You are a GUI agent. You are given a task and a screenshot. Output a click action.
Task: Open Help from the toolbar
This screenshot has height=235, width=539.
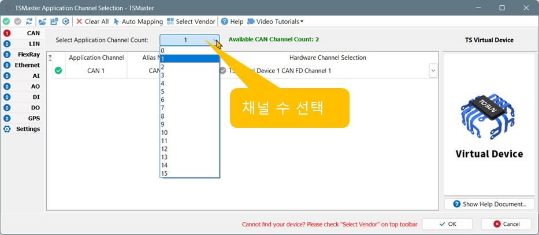pos(232,21)
